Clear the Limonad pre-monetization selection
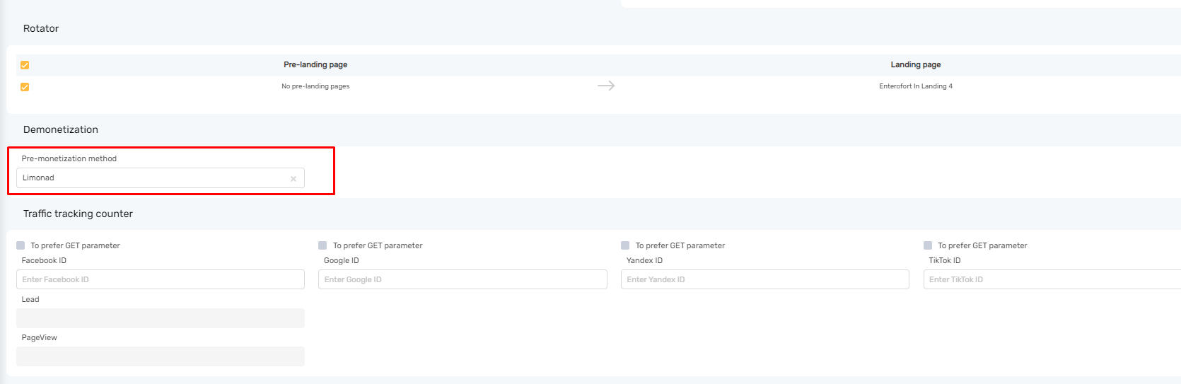 click(x=293, y=179)
